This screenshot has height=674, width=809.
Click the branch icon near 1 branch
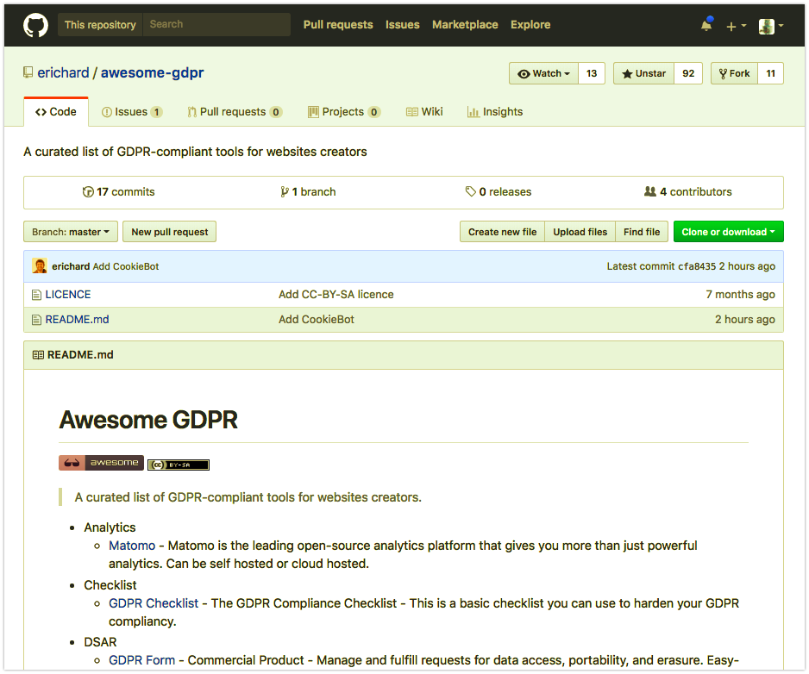tap(285, 192)
